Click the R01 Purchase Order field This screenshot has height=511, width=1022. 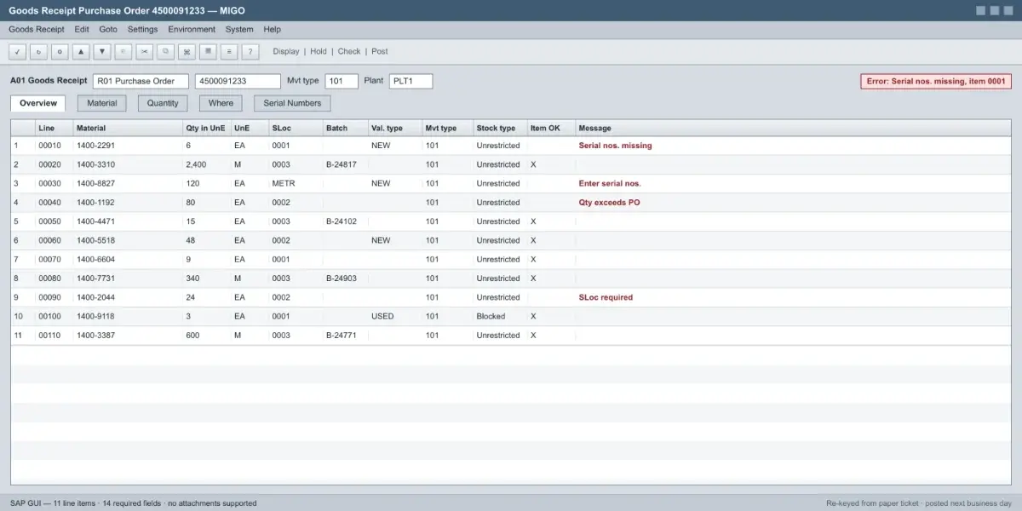click(x=141, y=81)
